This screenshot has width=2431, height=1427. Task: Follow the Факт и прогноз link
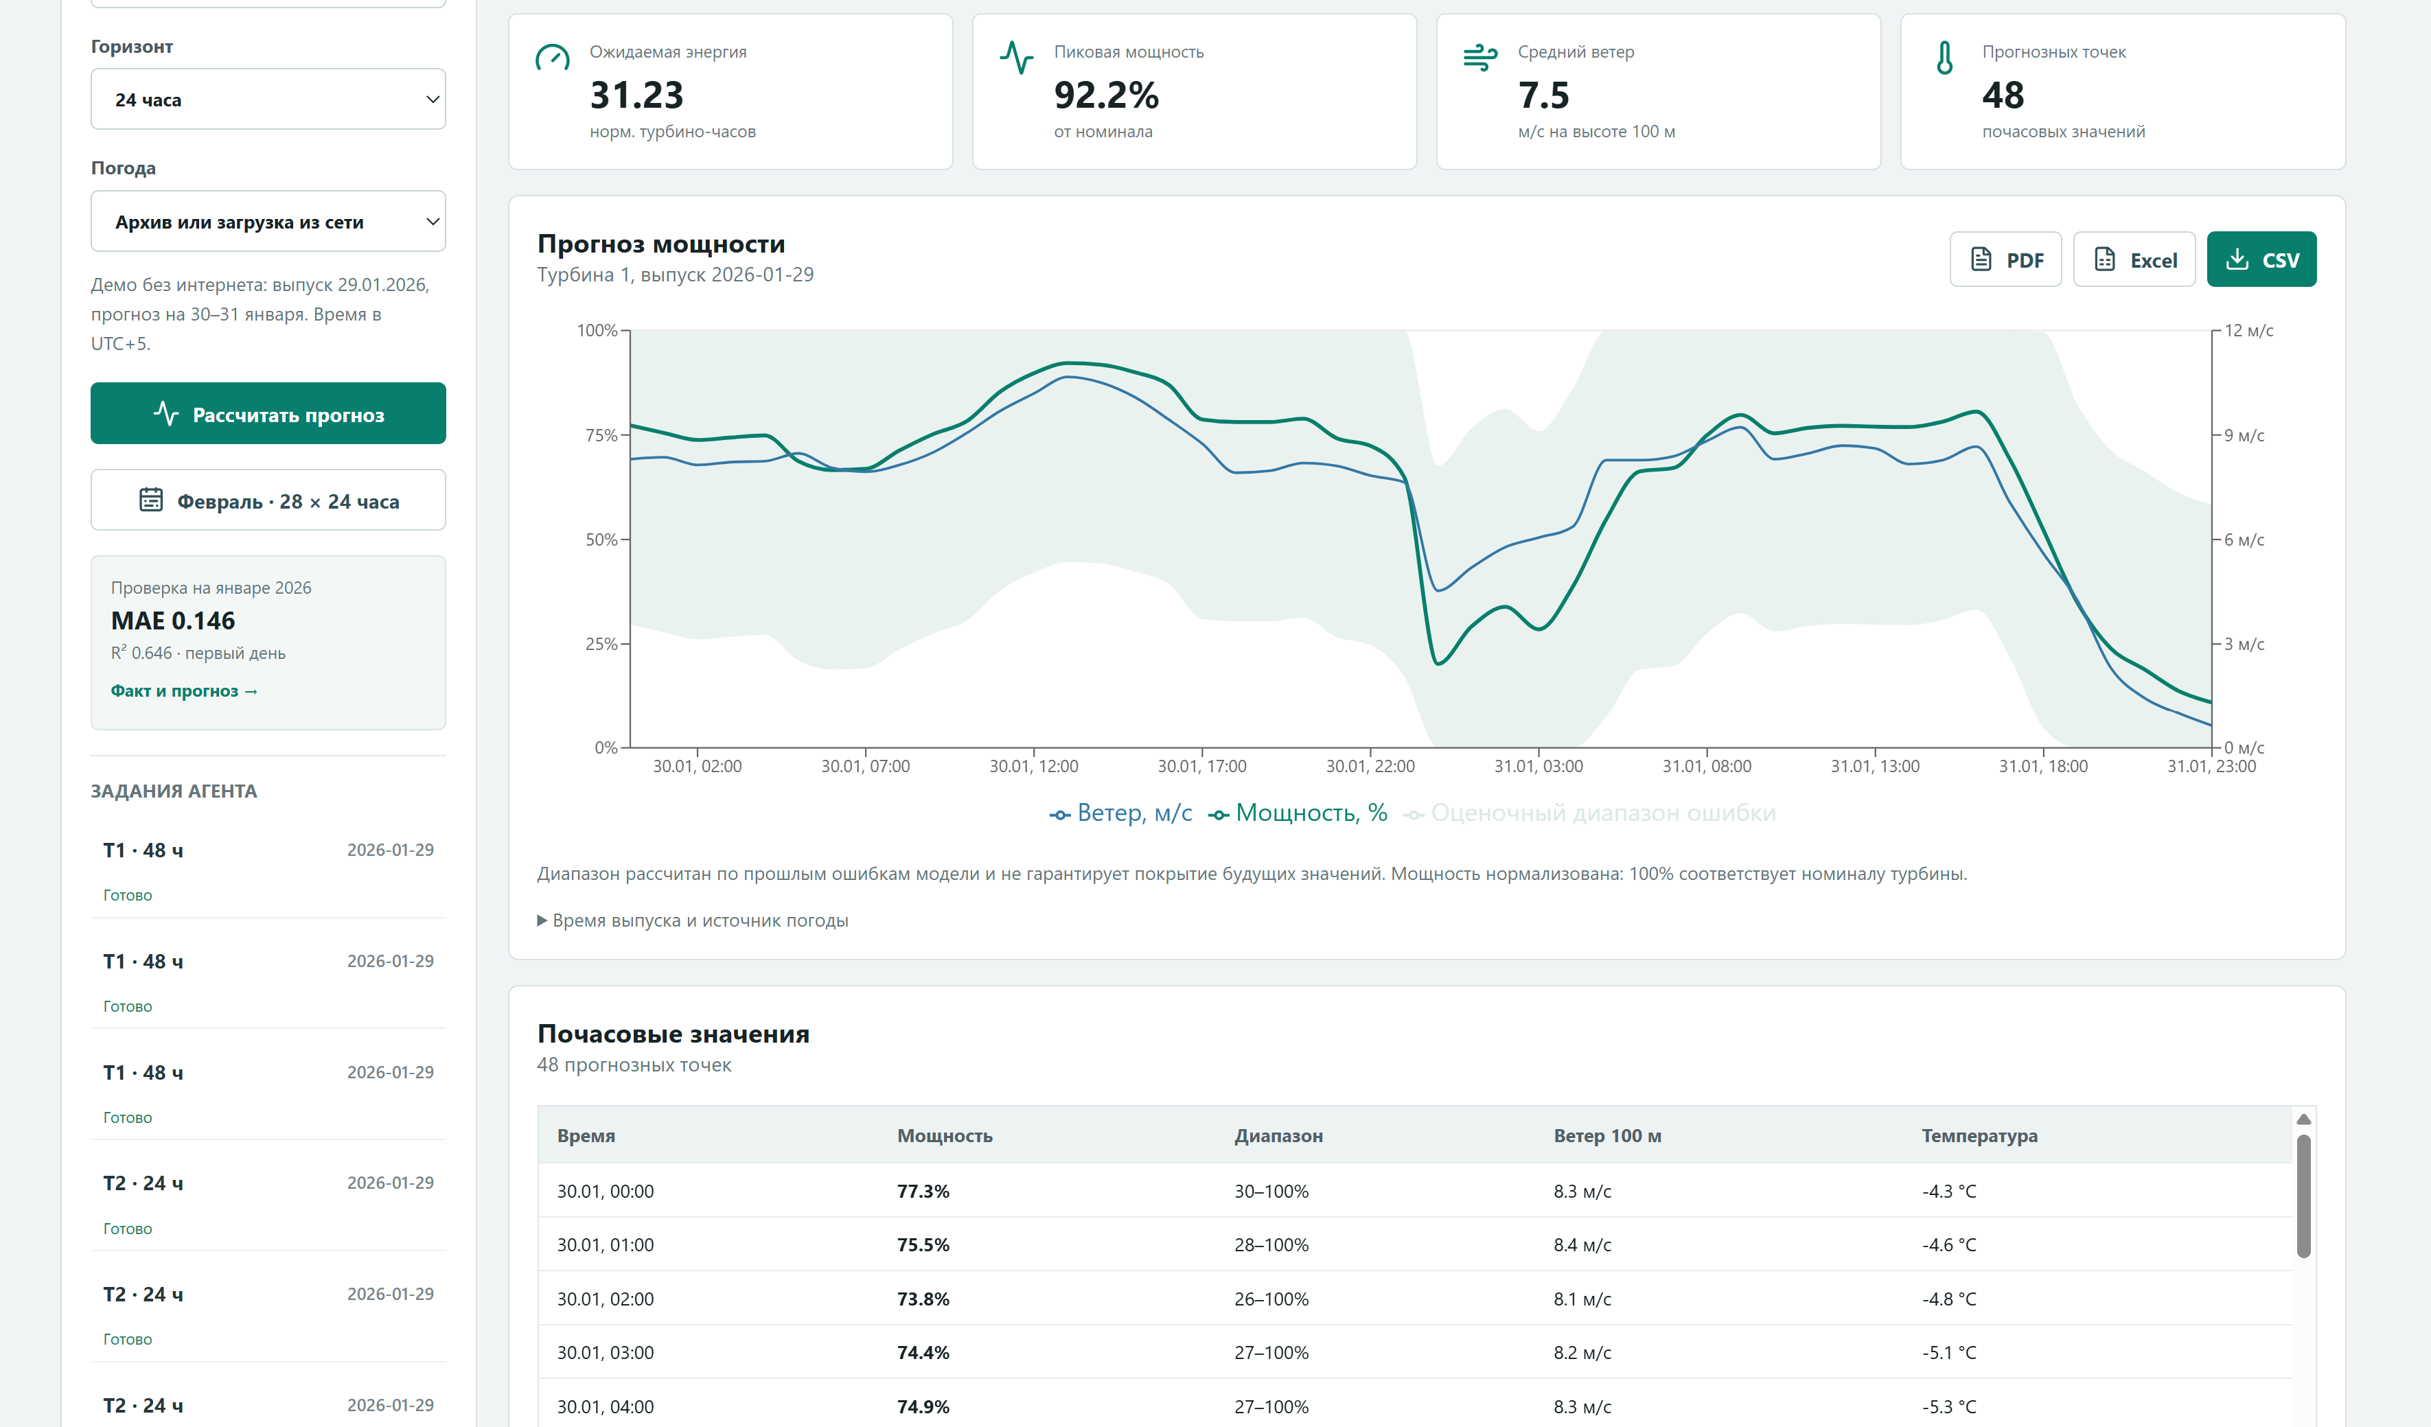[x=183, y=691]
